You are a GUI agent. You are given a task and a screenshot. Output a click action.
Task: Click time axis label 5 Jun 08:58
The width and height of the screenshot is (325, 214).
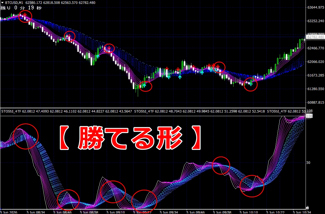click(89, 212)
